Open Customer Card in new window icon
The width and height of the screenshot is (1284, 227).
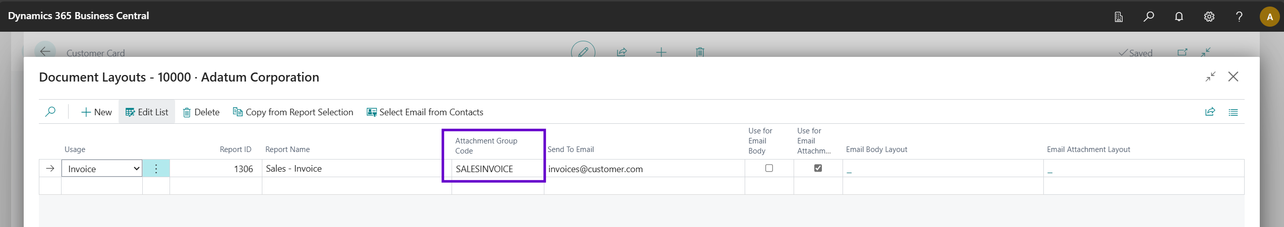[1182, 52]
